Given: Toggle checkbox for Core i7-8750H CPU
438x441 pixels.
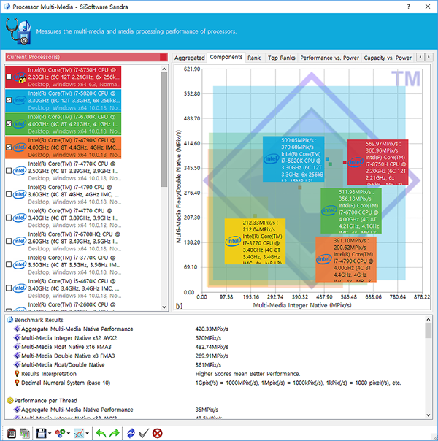Looking at the screenshot, I should (x=9, y=77).
